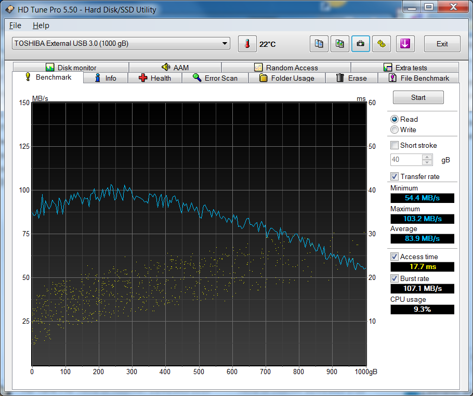Switch to the Info tab
The height and width of the screenshot is (396, 473).
point(106,78)
